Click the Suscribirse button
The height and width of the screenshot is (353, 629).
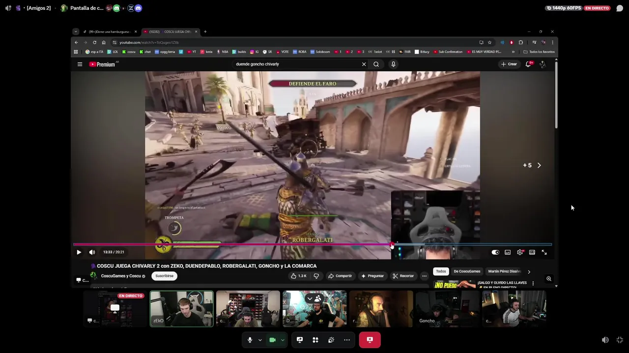click(x=165, y=276)
